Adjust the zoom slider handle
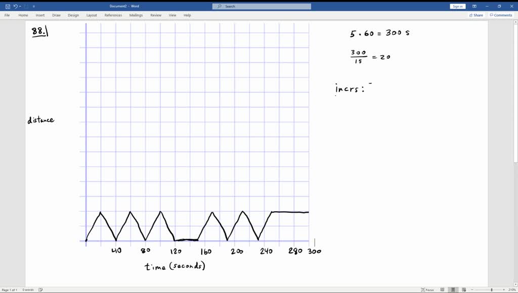Viewport: 518px width, 293px height. (492, 289)
